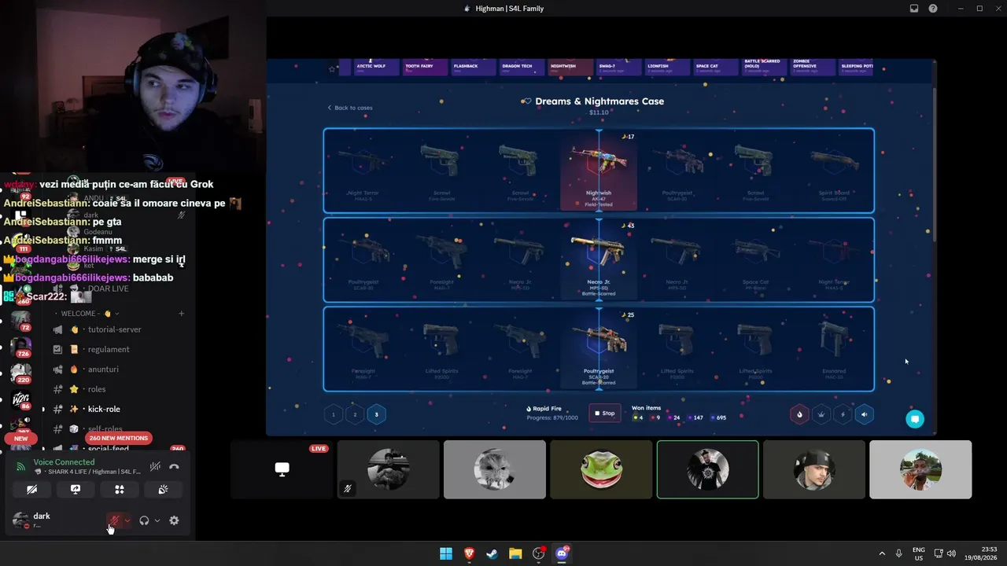
Task: Open Tooth Fairy recent drop
Action: 425,68
